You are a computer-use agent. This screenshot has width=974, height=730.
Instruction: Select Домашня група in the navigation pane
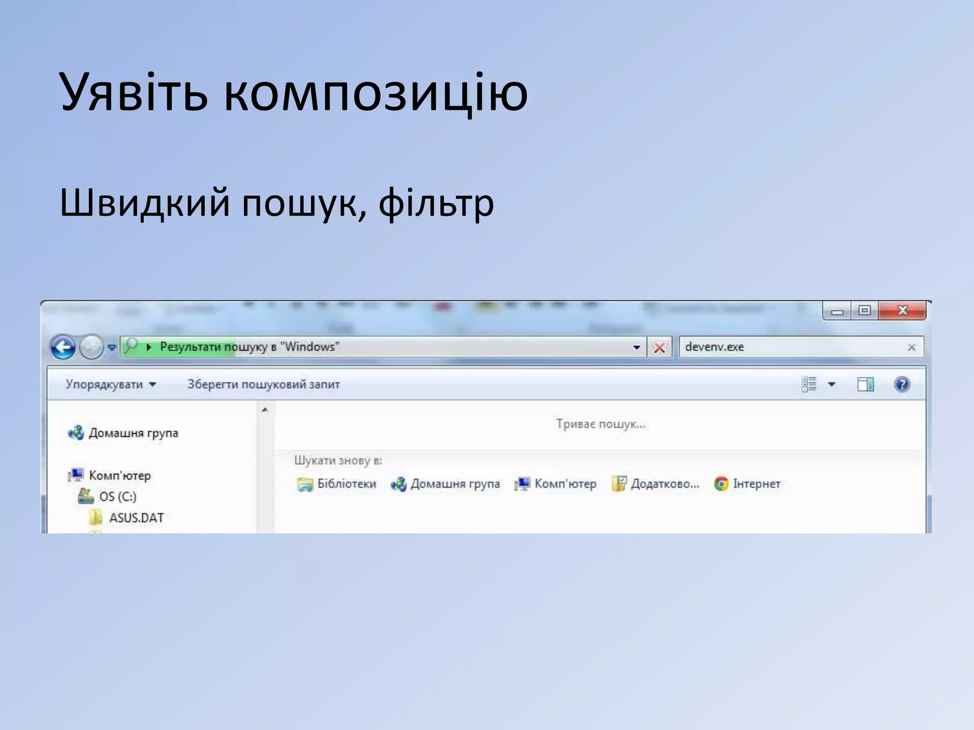[123, 433]
